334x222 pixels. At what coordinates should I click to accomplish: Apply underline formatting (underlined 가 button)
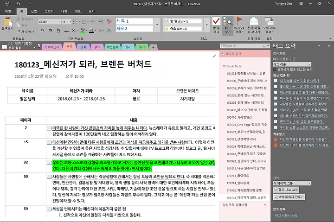(58, 31)
